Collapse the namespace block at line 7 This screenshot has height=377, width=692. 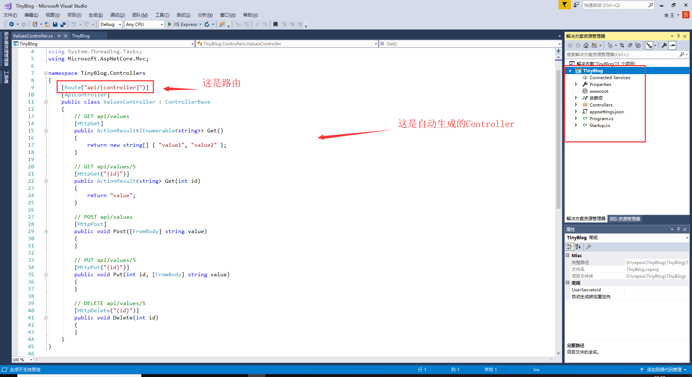(46, 73)
